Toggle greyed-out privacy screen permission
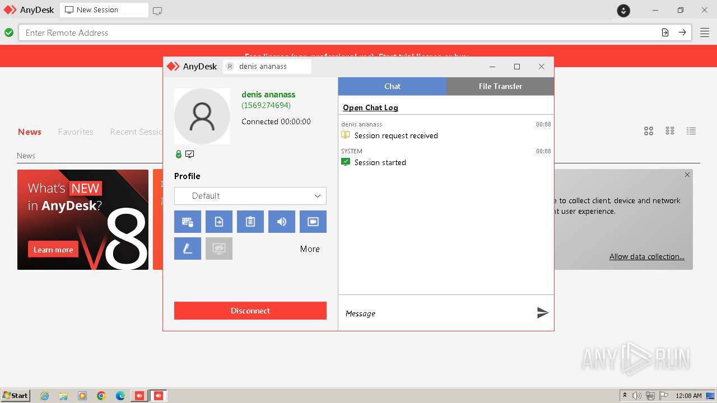The height and width of the screenshot is (403, 717). [219, 249]
